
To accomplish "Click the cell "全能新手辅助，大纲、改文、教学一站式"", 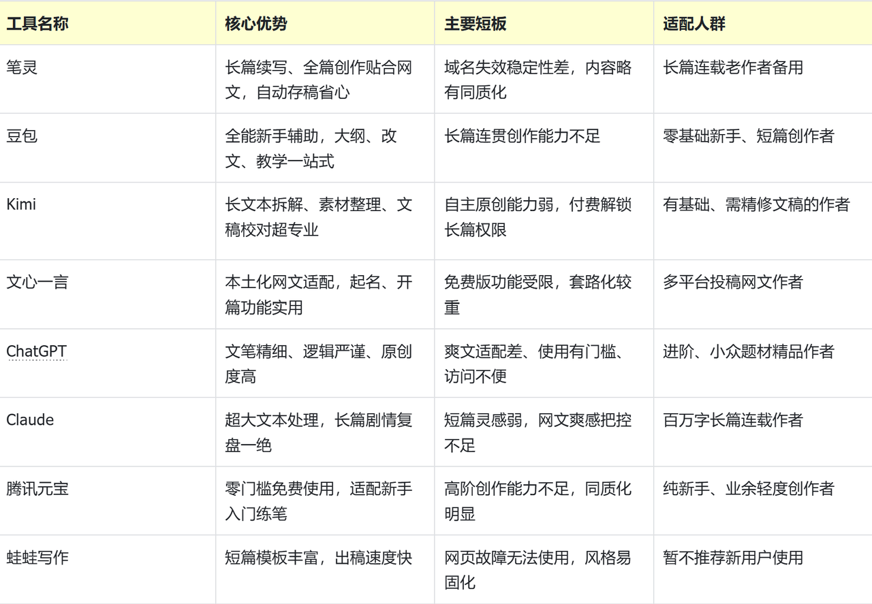I will tap(326, 148).
